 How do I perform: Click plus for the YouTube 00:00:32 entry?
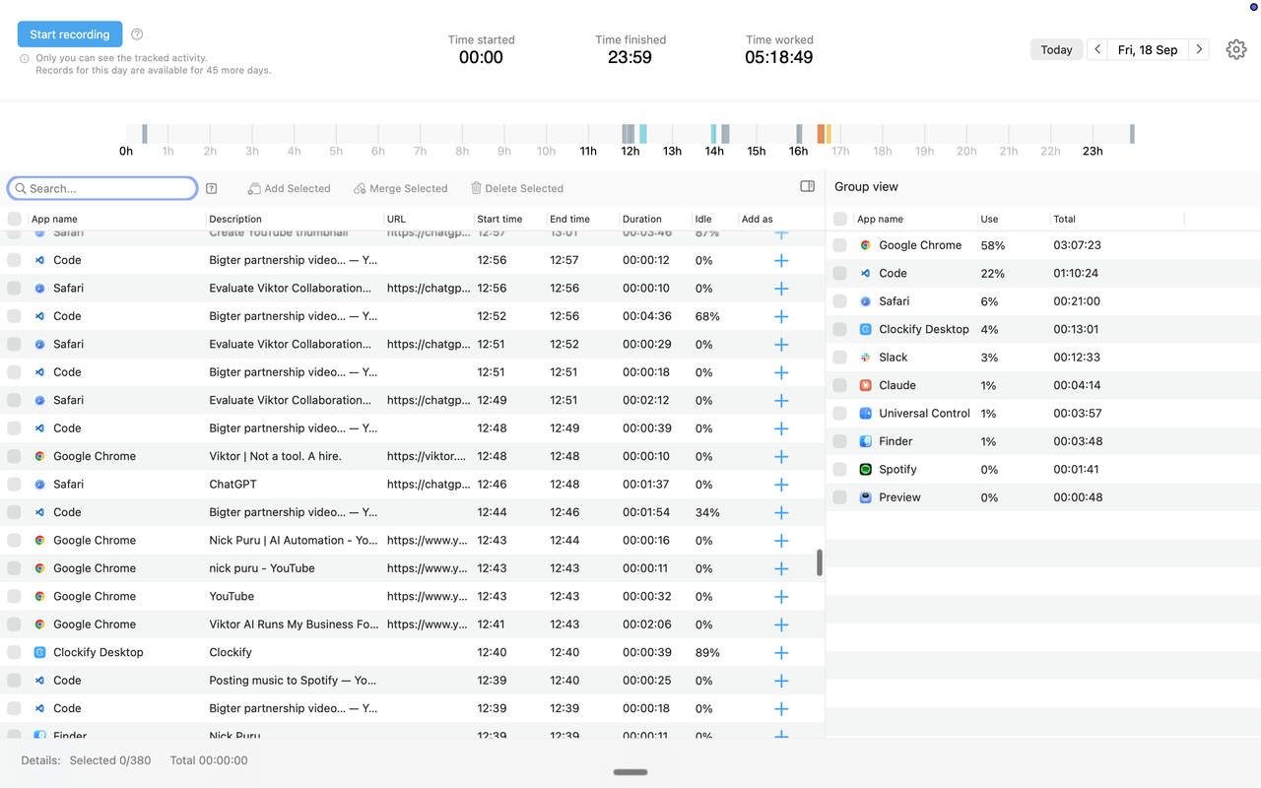(x=781, y=597)
